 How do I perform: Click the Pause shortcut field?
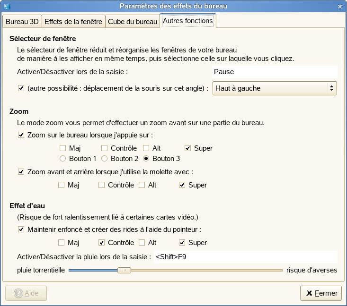pyautogui.click(x=275, y=72)
